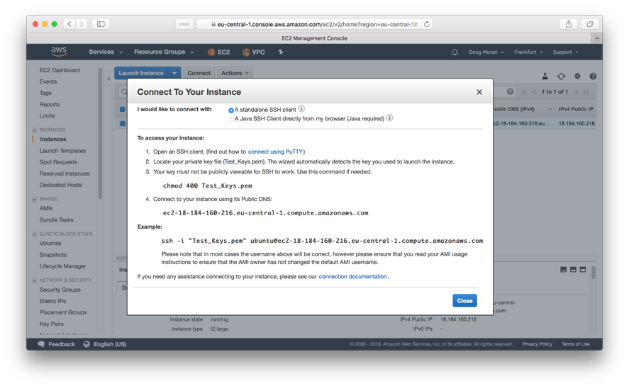Open the Actions dropdown button

coord(235,73)
